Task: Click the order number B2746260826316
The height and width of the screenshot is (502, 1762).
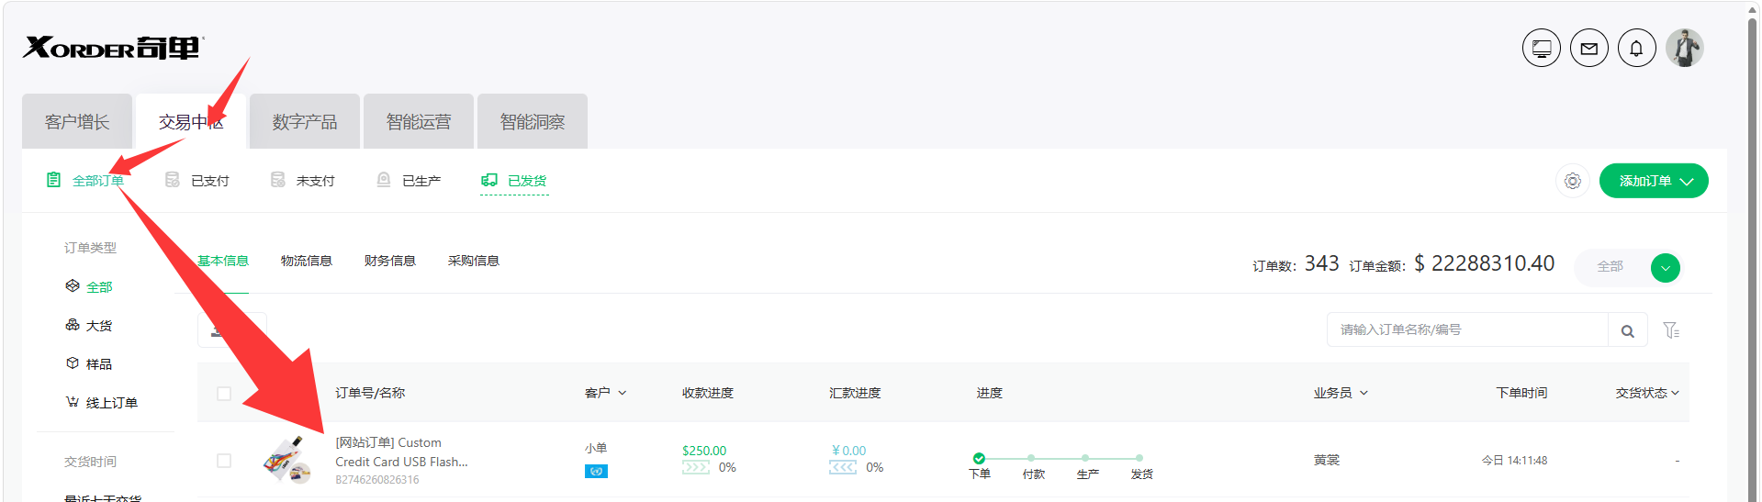Action: (x=376, y=480)
